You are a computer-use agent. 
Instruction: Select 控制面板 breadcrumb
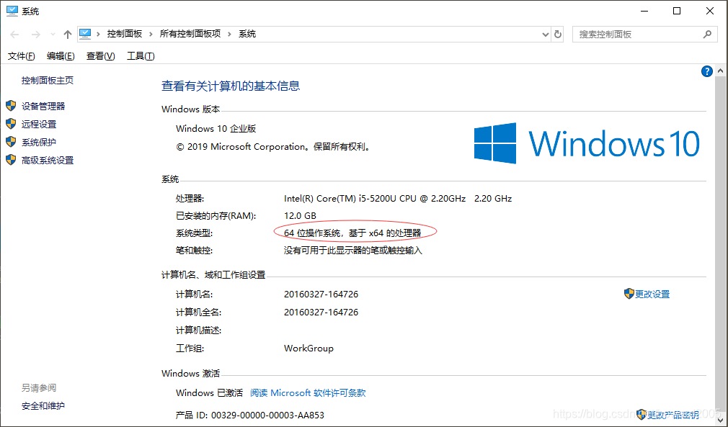[x=125, y=34]
